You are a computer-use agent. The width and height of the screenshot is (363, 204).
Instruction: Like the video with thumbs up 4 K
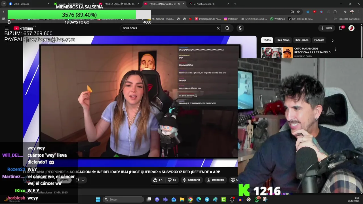[158, 180]
